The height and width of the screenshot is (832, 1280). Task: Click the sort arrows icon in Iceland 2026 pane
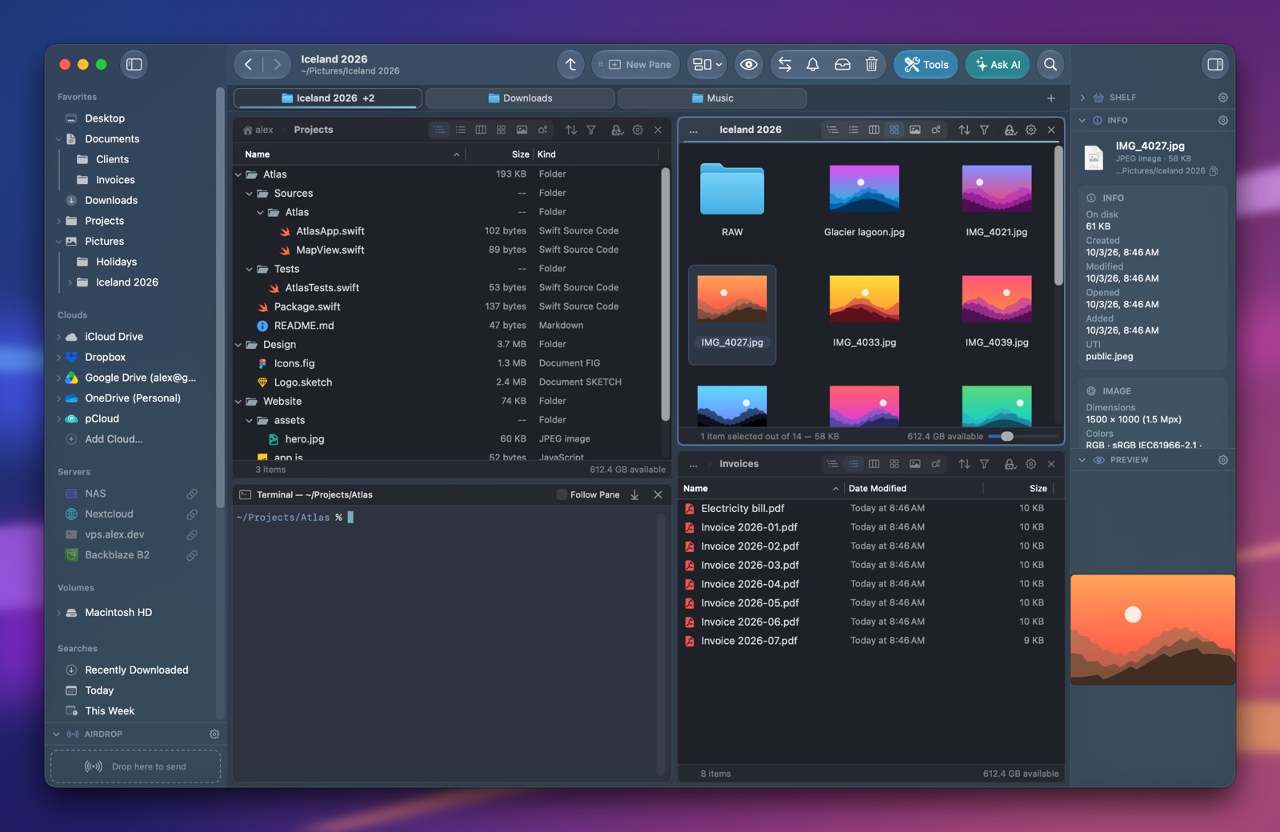point(964,130)
